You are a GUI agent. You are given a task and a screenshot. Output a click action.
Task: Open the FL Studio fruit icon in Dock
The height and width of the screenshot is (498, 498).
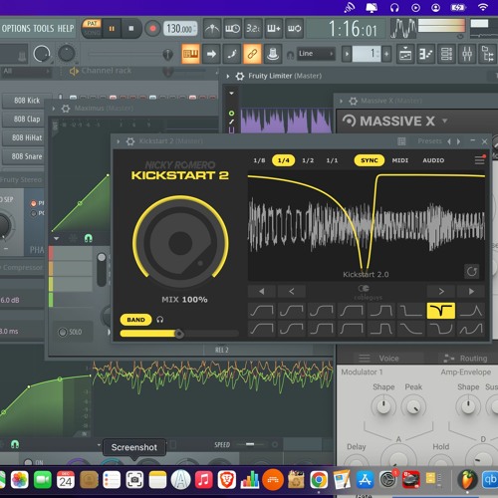[x=467, y=480]
